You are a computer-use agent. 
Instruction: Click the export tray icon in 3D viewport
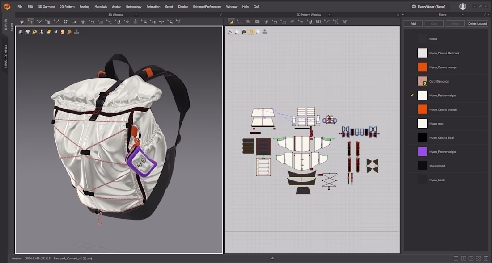coord(76,32)
